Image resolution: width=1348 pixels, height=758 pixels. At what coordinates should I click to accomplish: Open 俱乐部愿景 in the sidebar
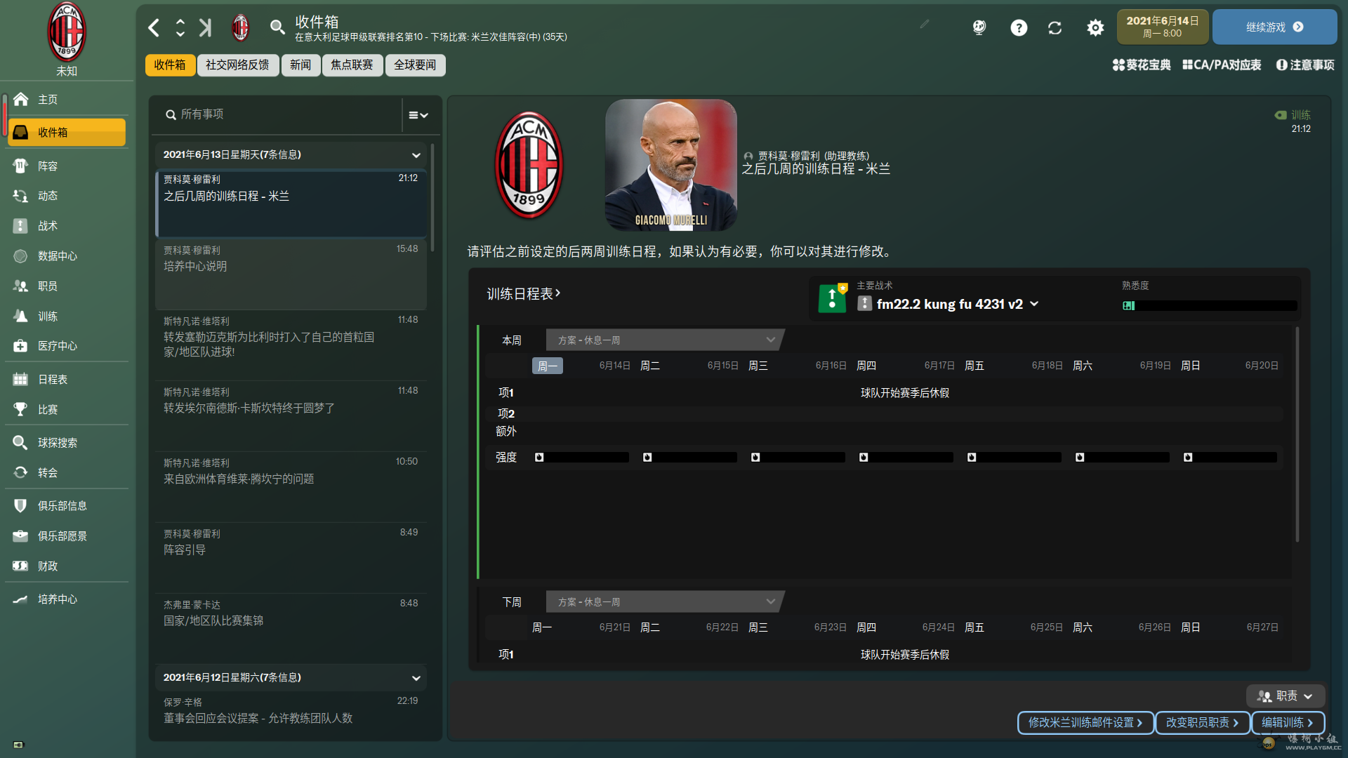click(x=67, y=536)
